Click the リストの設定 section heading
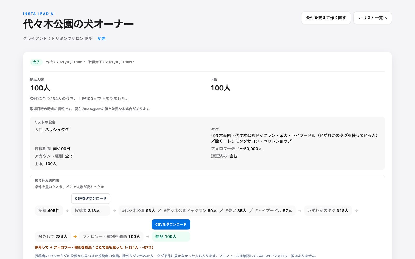This screenshot has width=415, height=259. [45, 122]
